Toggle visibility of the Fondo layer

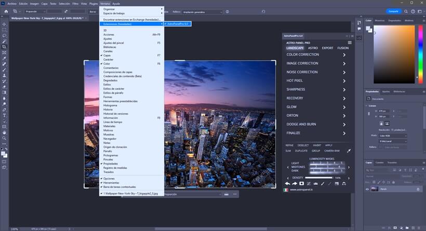click(x=367, y=189)
